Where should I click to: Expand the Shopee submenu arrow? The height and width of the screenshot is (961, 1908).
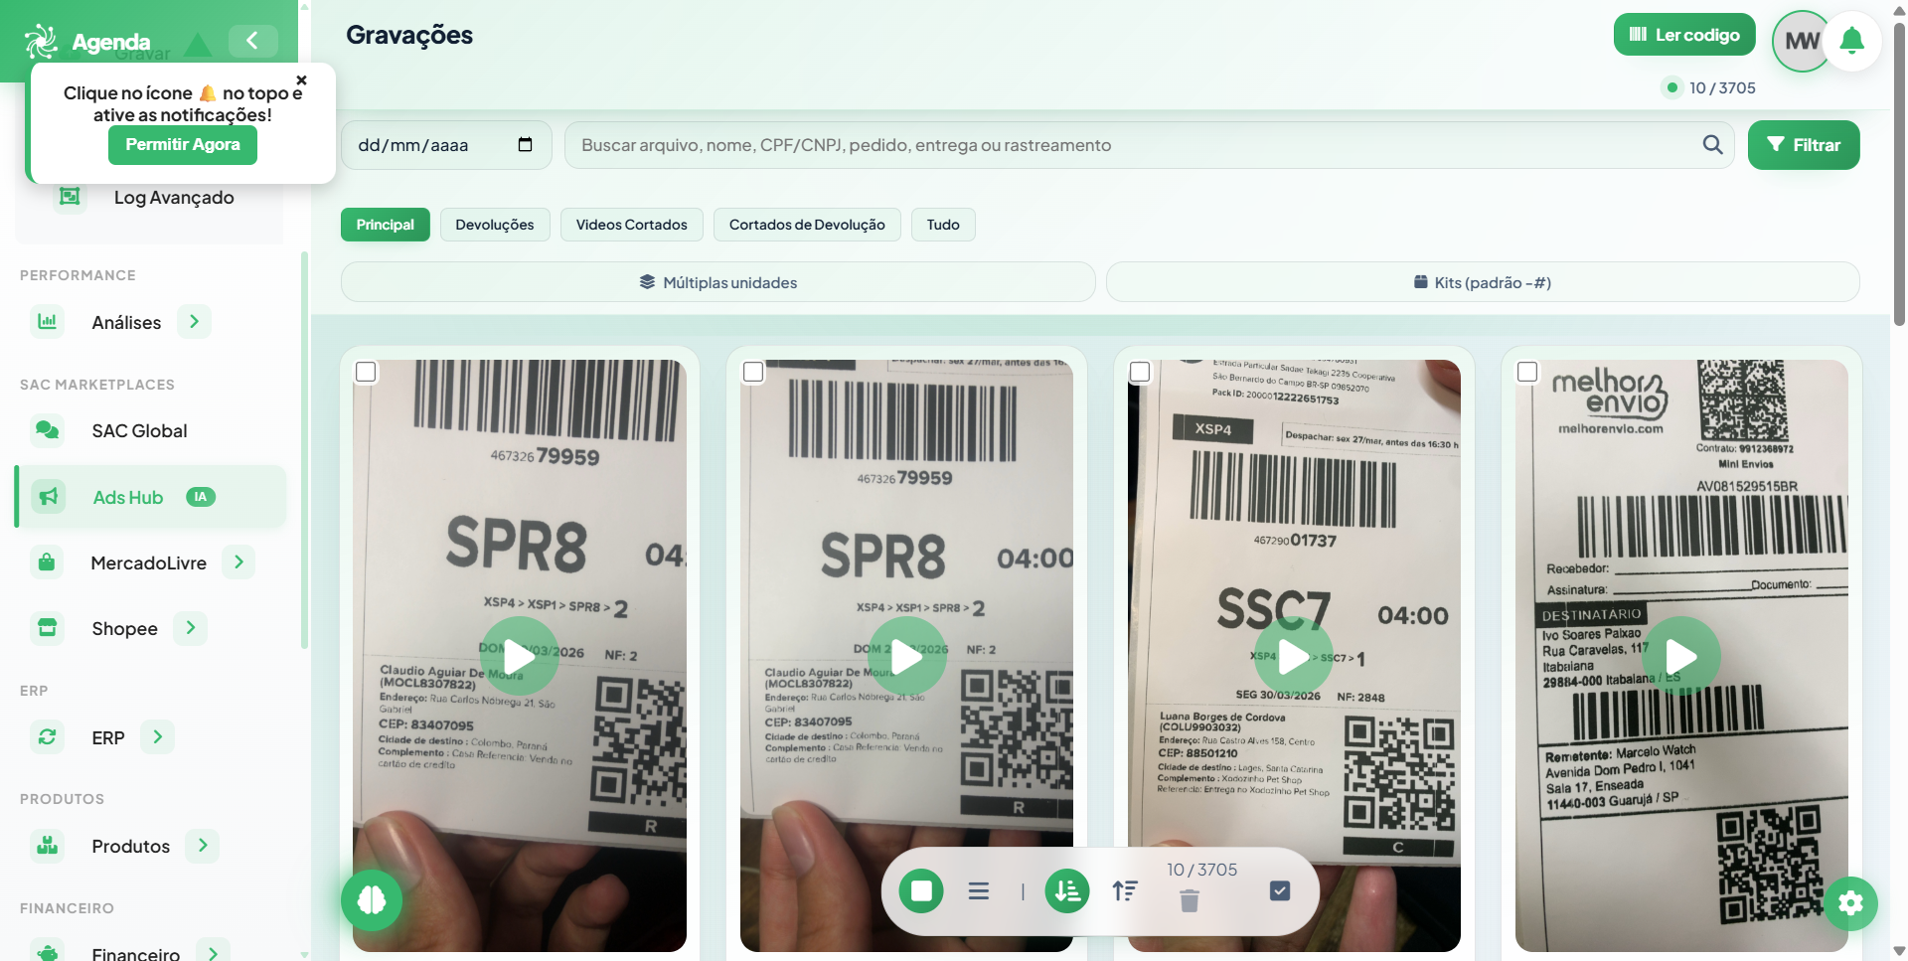[x=190, y=628]
